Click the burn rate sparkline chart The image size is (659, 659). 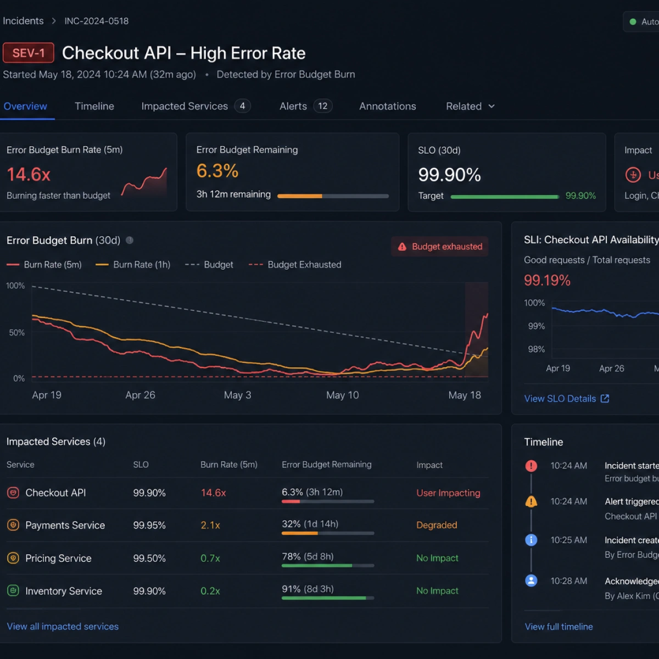[x=144, y=182]
